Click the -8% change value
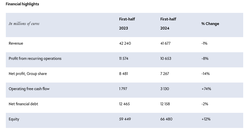 tap(205, 59)
